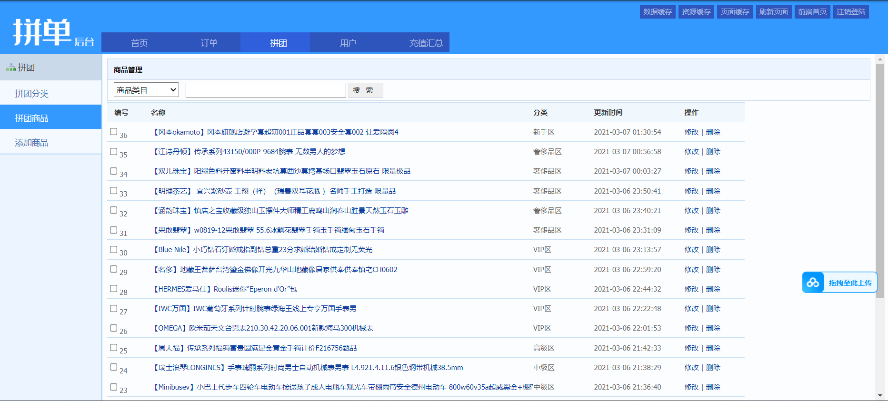Tick the checkbox for item 32
Viewport: 888px width, 401px height.
(113, 210)
